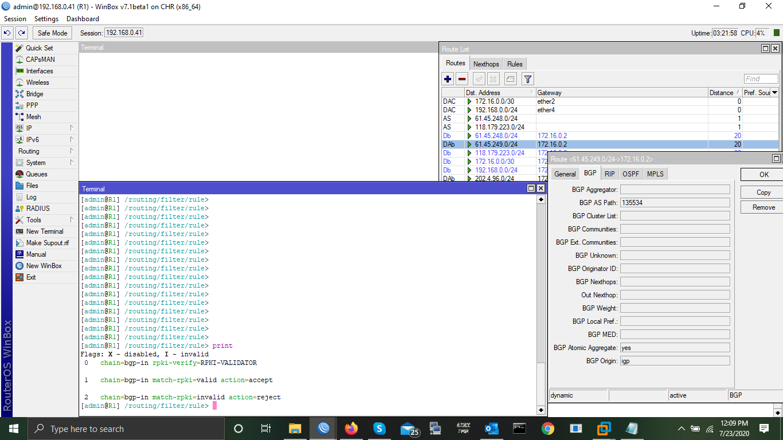
Task: Open Interfaces from sidebar
Action: point(40,71)
